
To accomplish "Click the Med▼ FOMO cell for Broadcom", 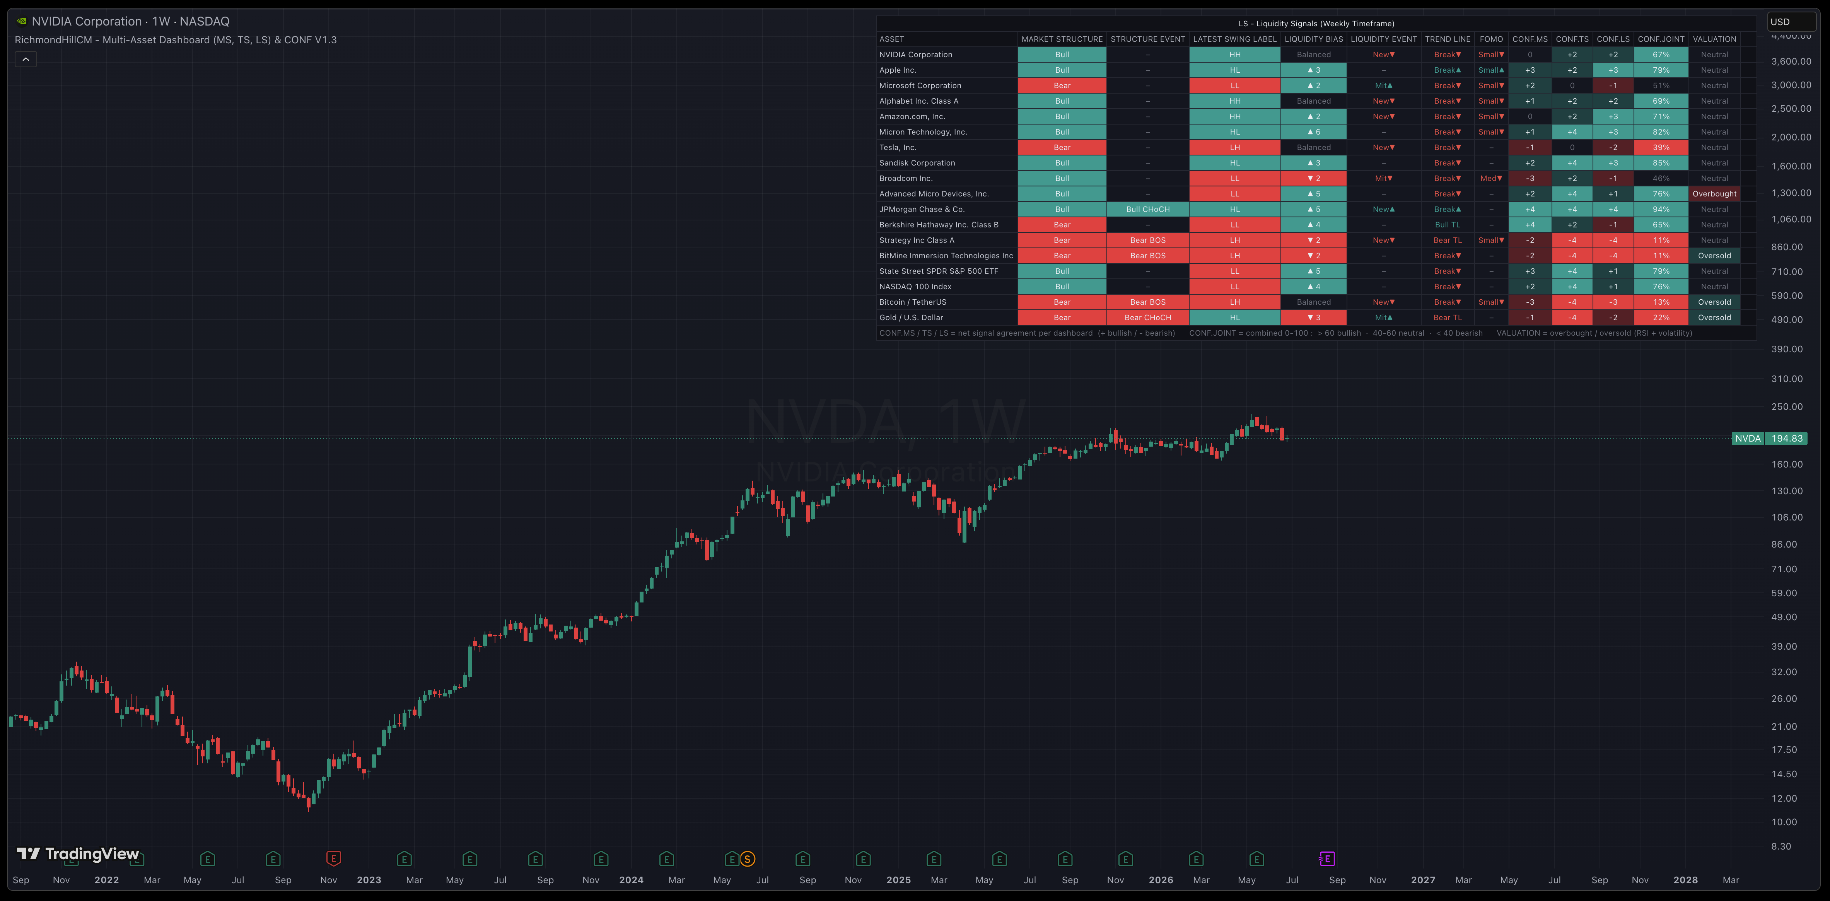I will (1490, 178).
